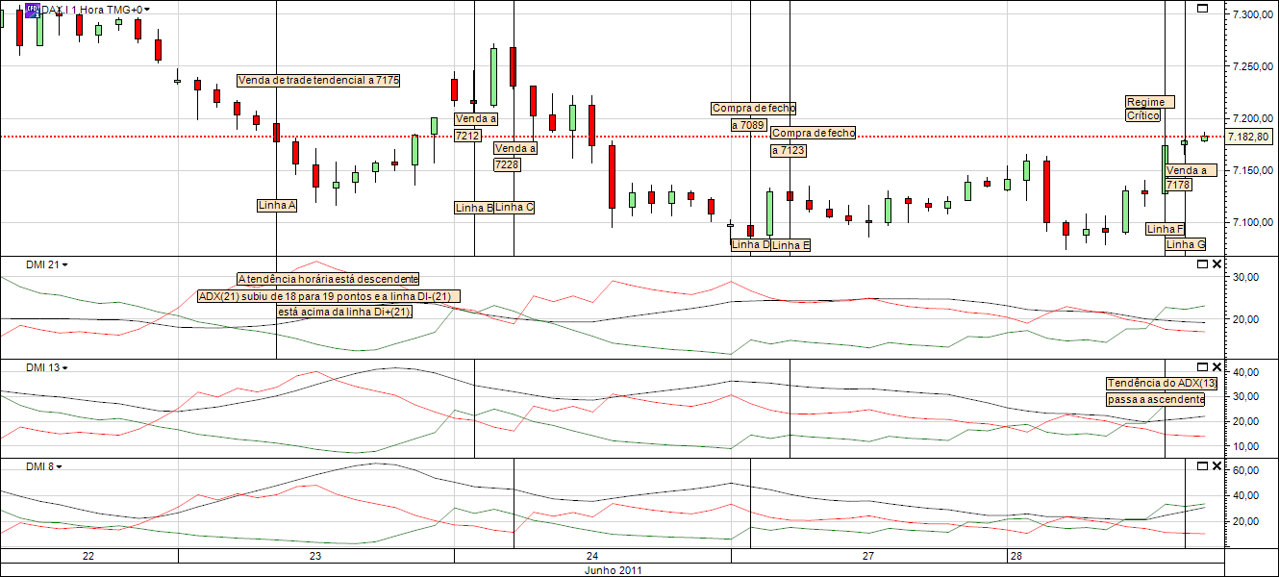Select the 'Linha E' label

tap(790, 245)
